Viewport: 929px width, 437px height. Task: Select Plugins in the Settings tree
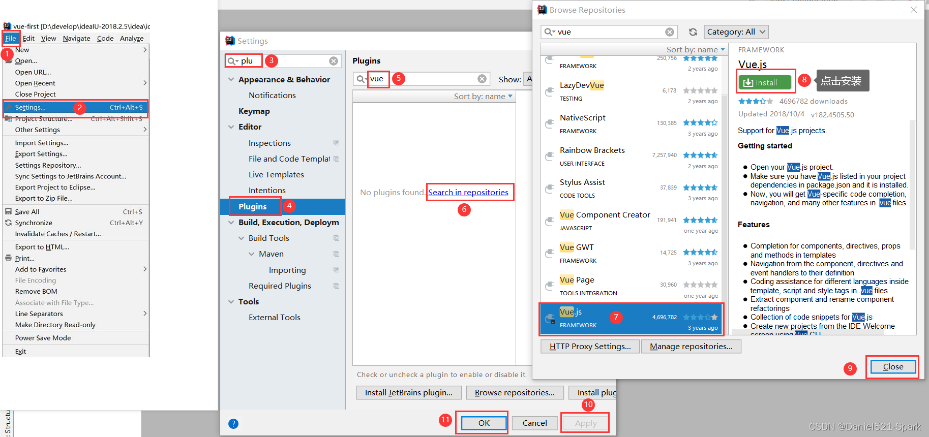coord(283,206)
